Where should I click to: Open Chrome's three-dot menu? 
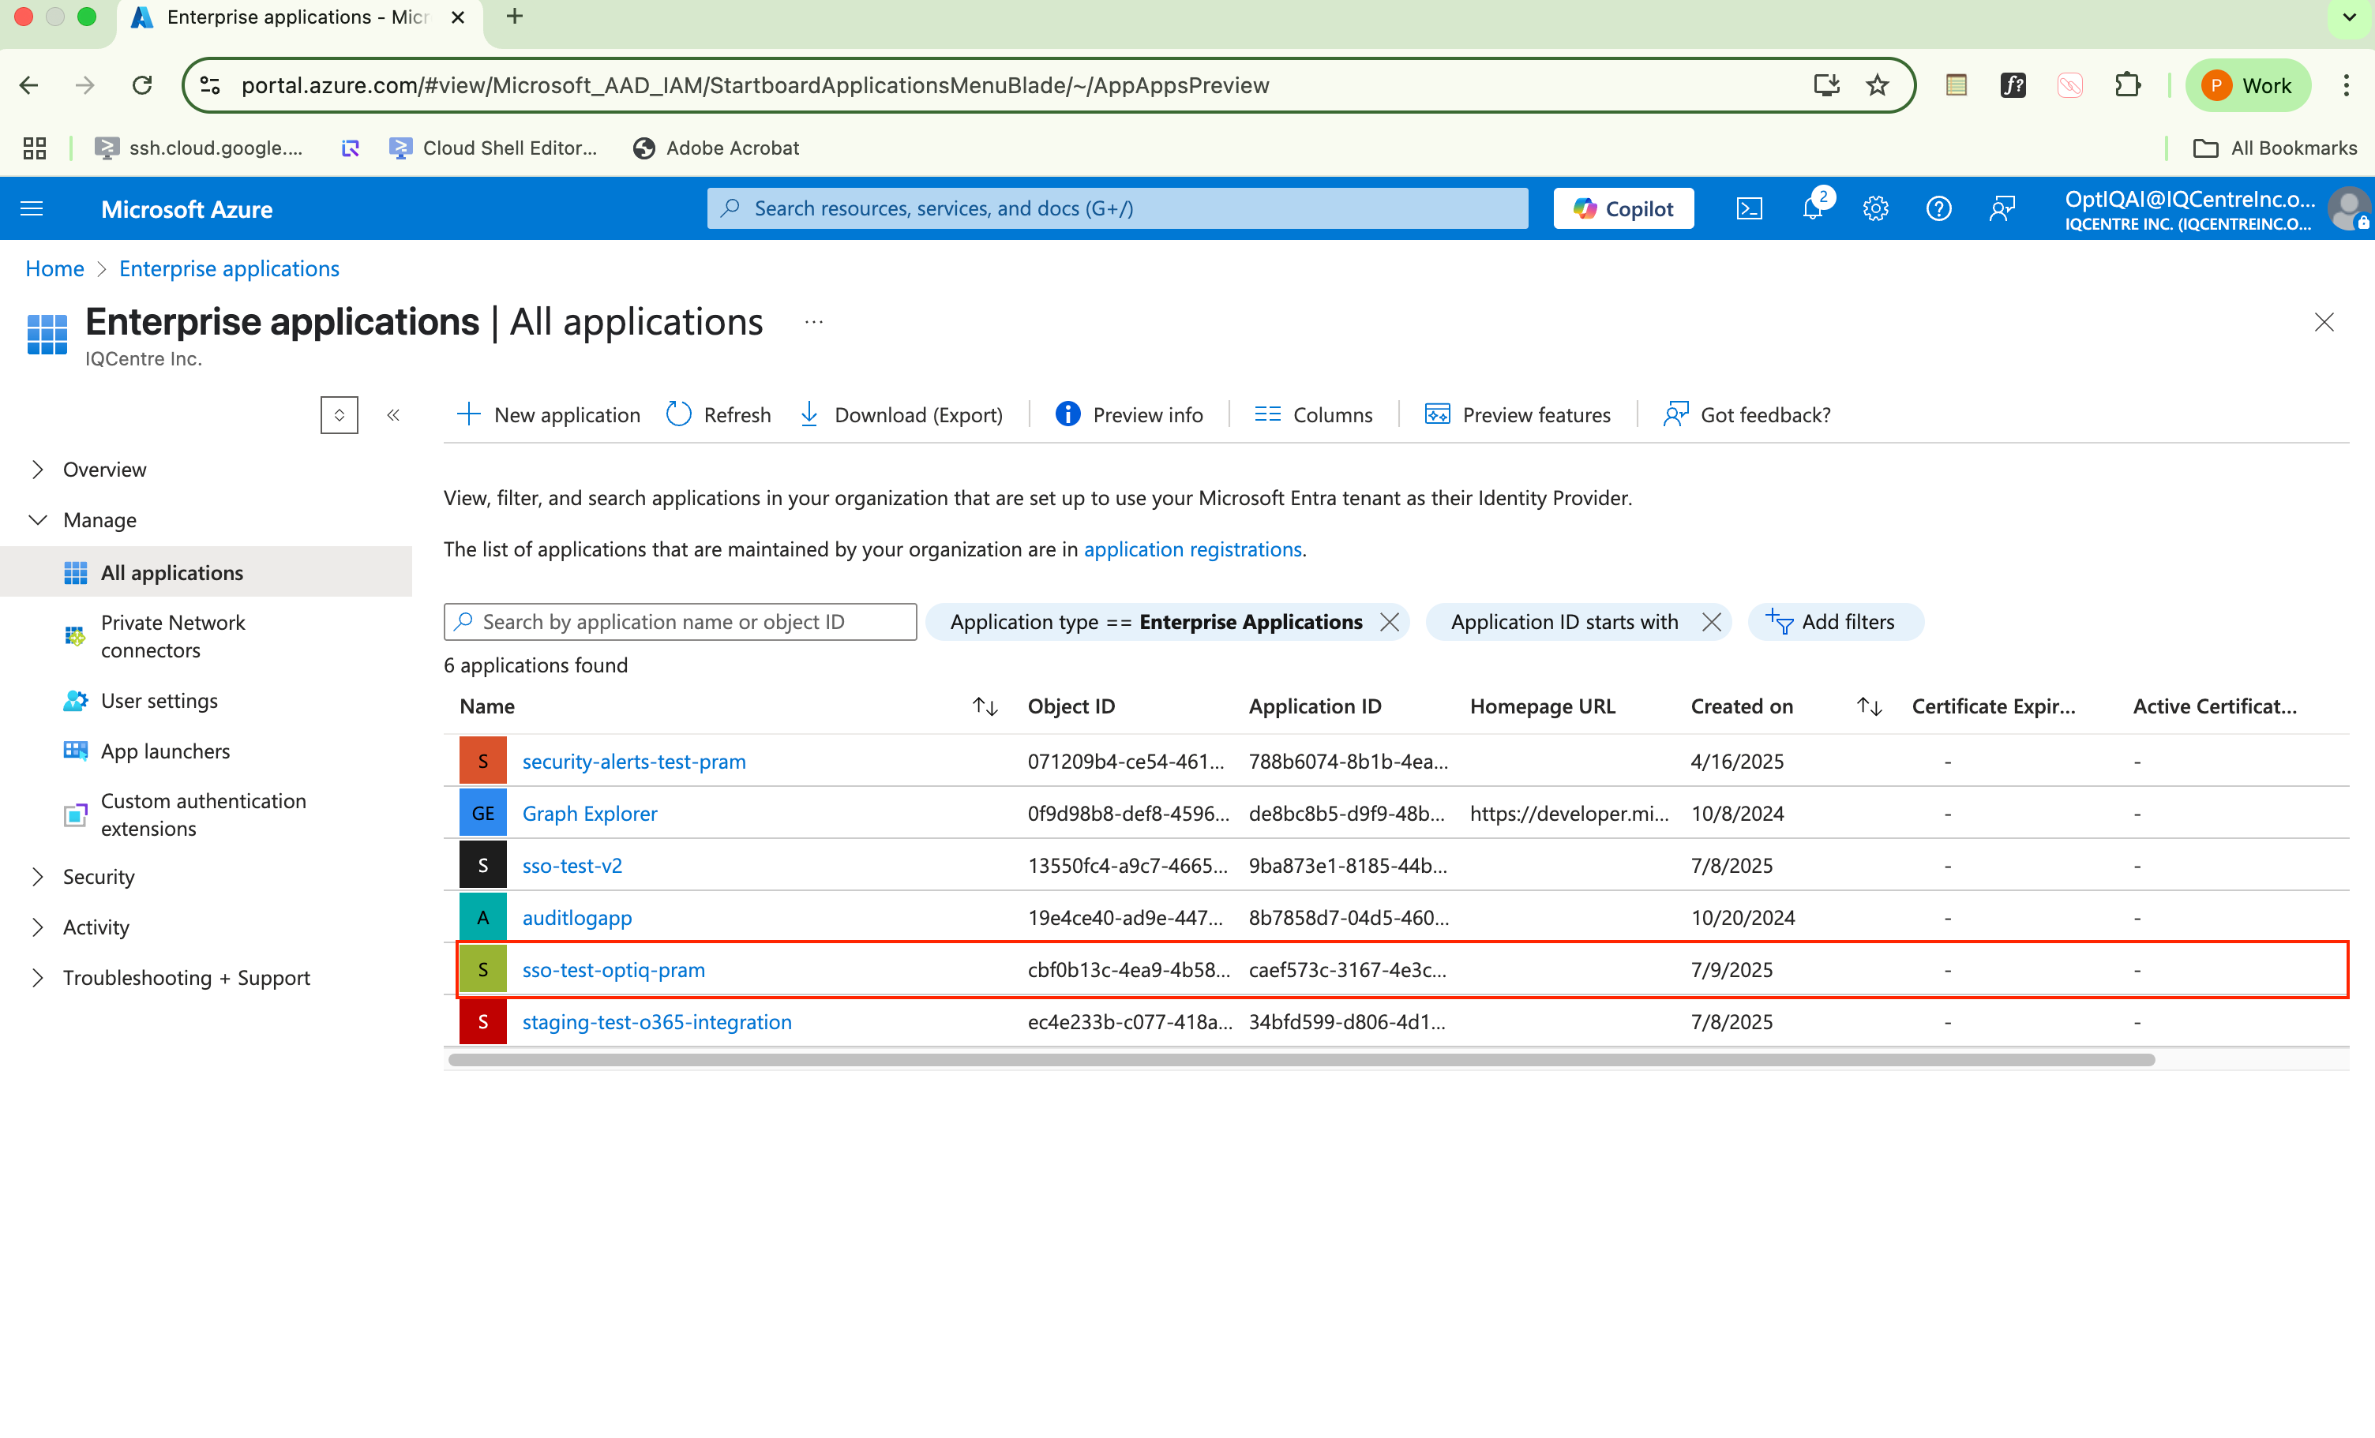coord(2346,84)
